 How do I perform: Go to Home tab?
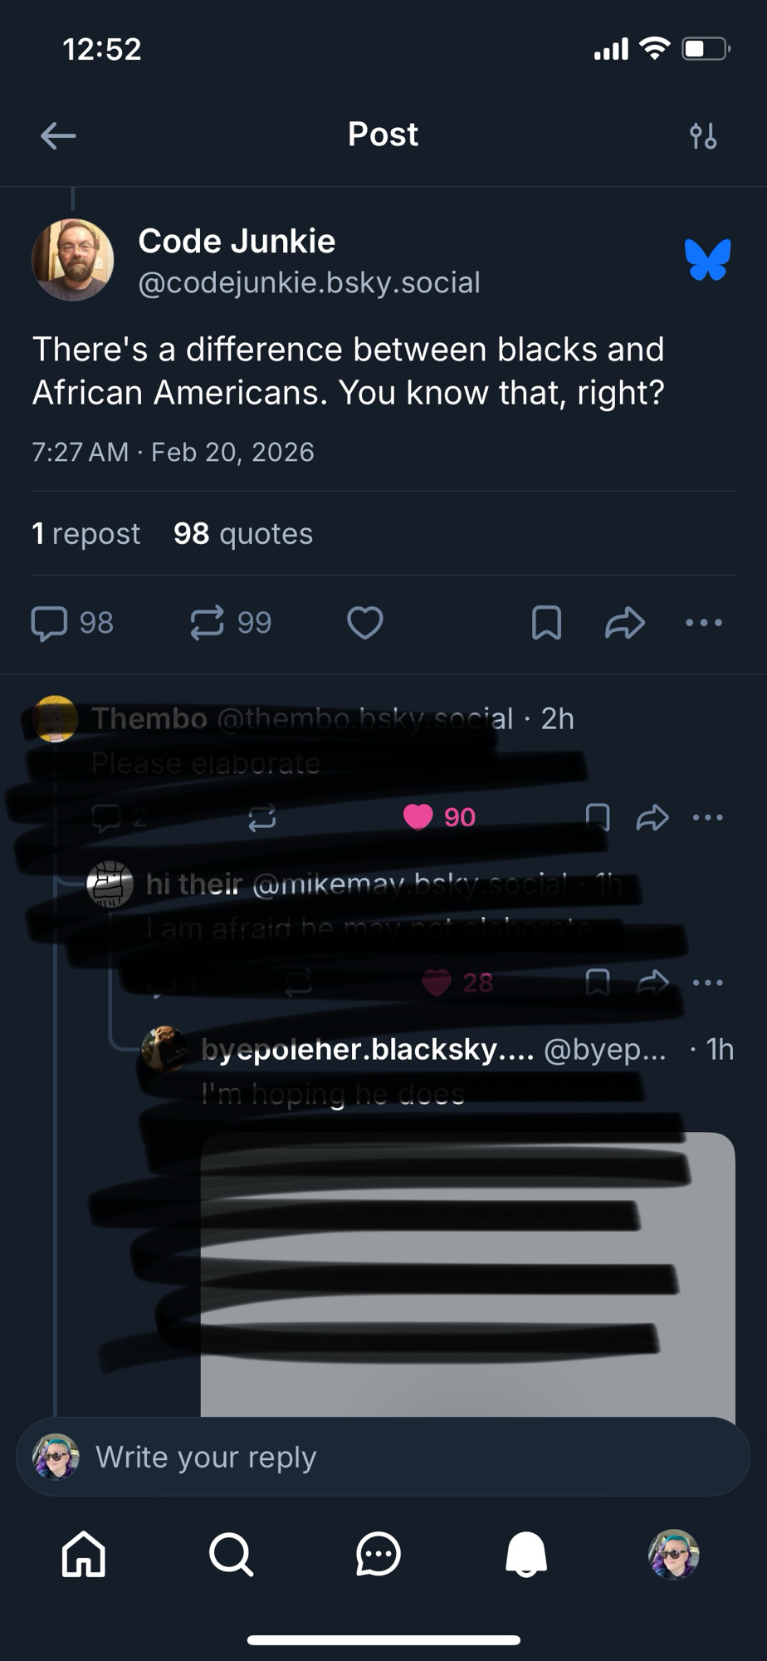84,1554
